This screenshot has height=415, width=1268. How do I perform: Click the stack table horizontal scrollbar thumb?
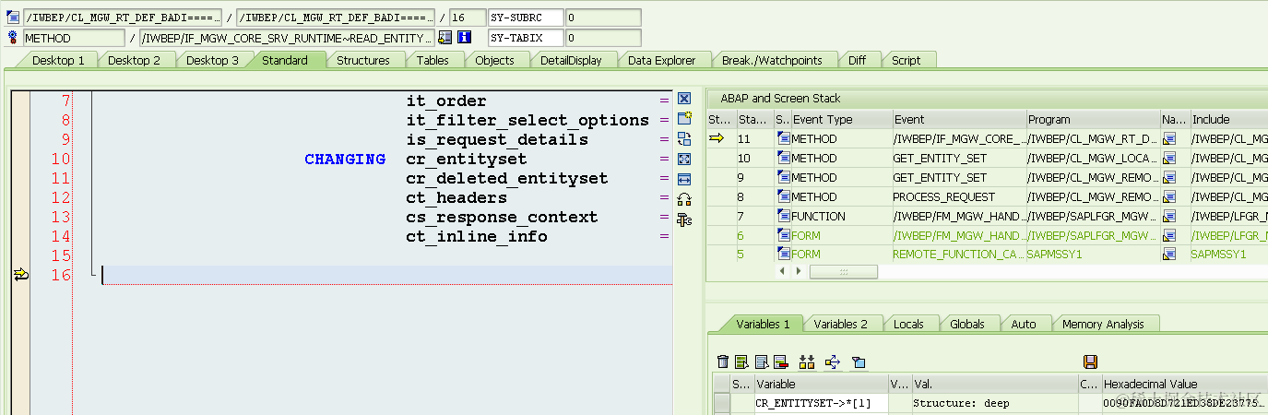pos(843,271)
